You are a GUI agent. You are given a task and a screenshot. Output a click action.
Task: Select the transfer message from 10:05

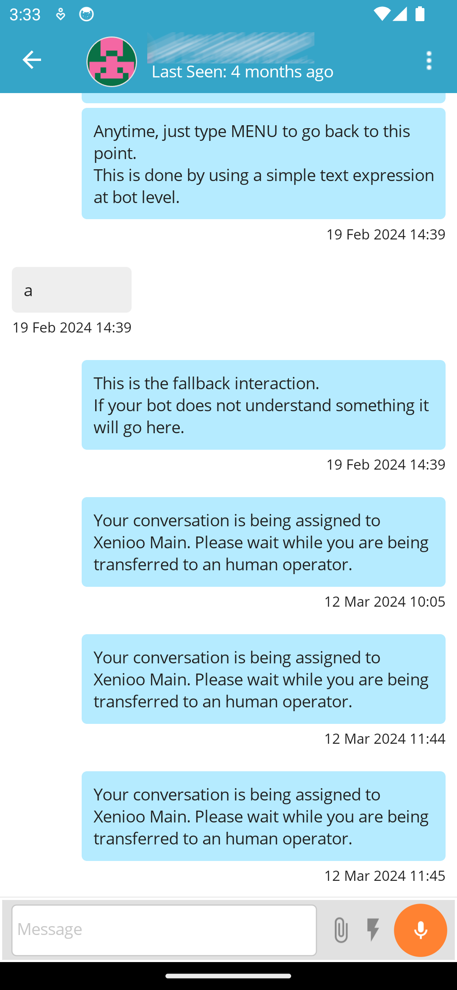coord(263,542)
